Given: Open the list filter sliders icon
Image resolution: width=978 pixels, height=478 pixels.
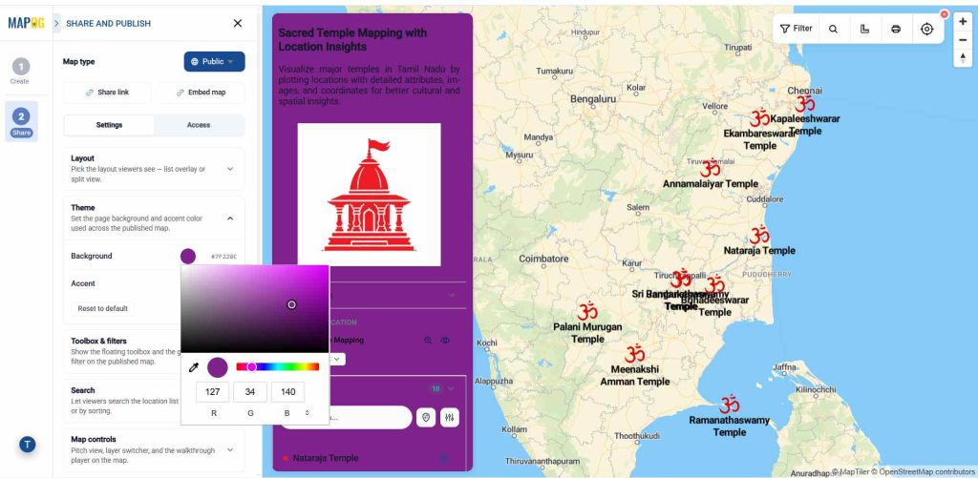Looking at the screenshot, I should (450, 418).
